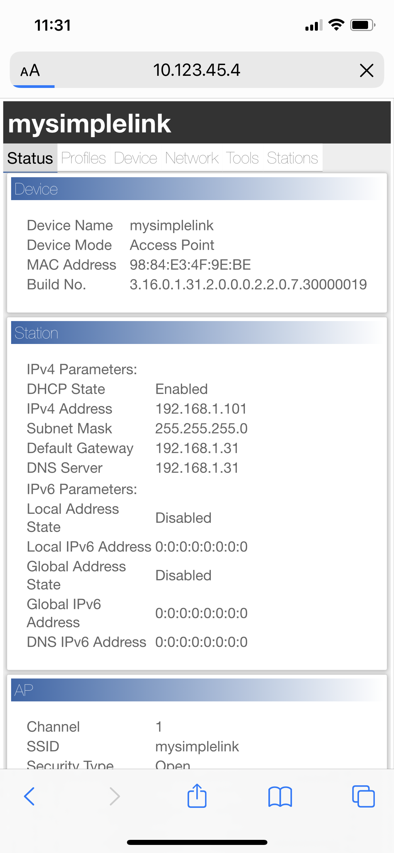Tap the Station section header
This screenshot has height=853, width=394.
197,333
